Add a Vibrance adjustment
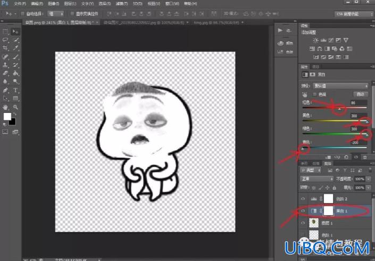This screenshot has height=261, width=375. 346,40
